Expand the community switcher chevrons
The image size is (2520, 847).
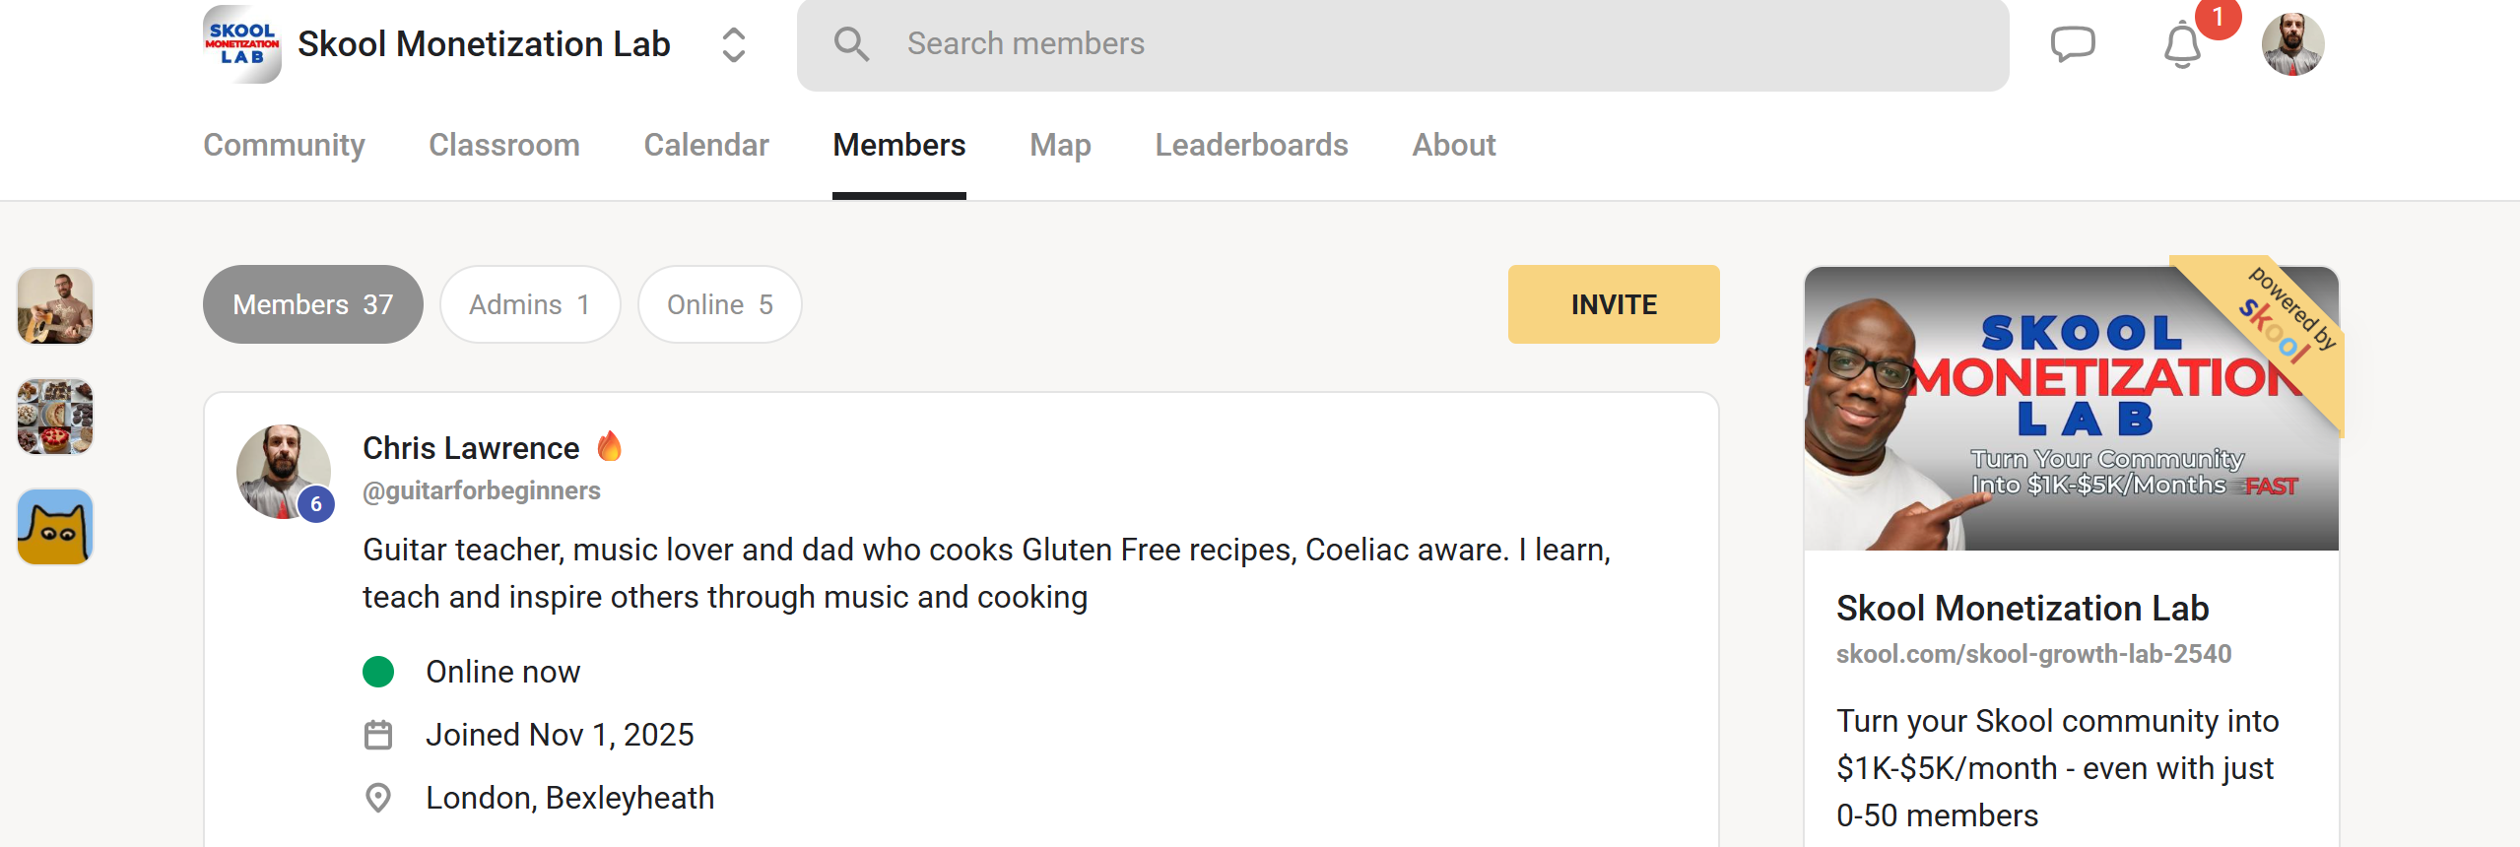[733, 44]
